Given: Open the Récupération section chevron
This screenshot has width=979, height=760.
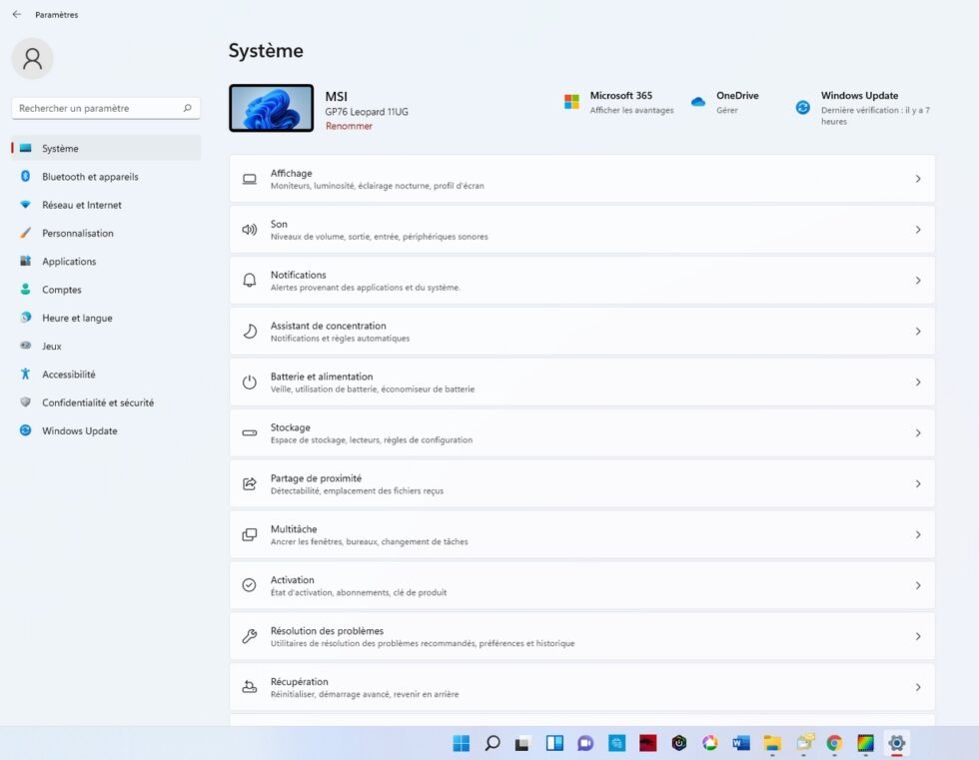Looking at the screenshot, I should click(917, 687).
